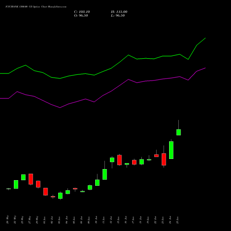Click the purple middle band line
The image size is (231, 231).
pos(103,96)
